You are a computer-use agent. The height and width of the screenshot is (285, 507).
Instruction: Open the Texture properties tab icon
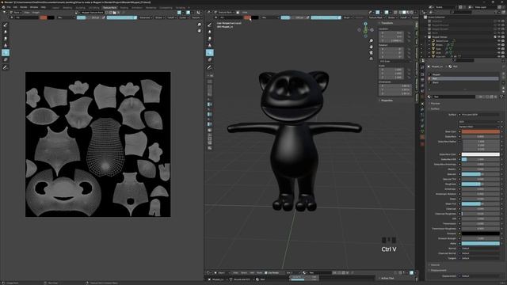coord(422,144)
